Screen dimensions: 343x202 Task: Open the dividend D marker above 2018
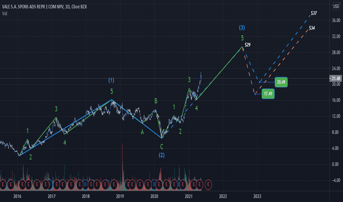point(85,184)
